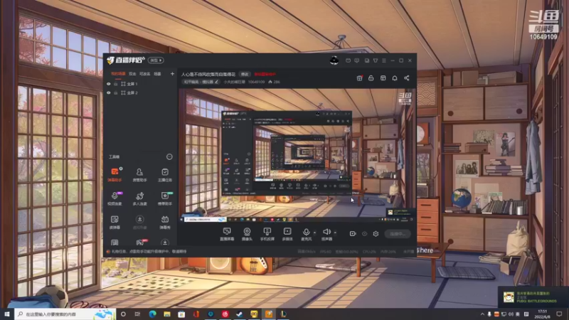Open the notification bell in the header
This screenshot has width=569, height=320.
tap(395, 78)
